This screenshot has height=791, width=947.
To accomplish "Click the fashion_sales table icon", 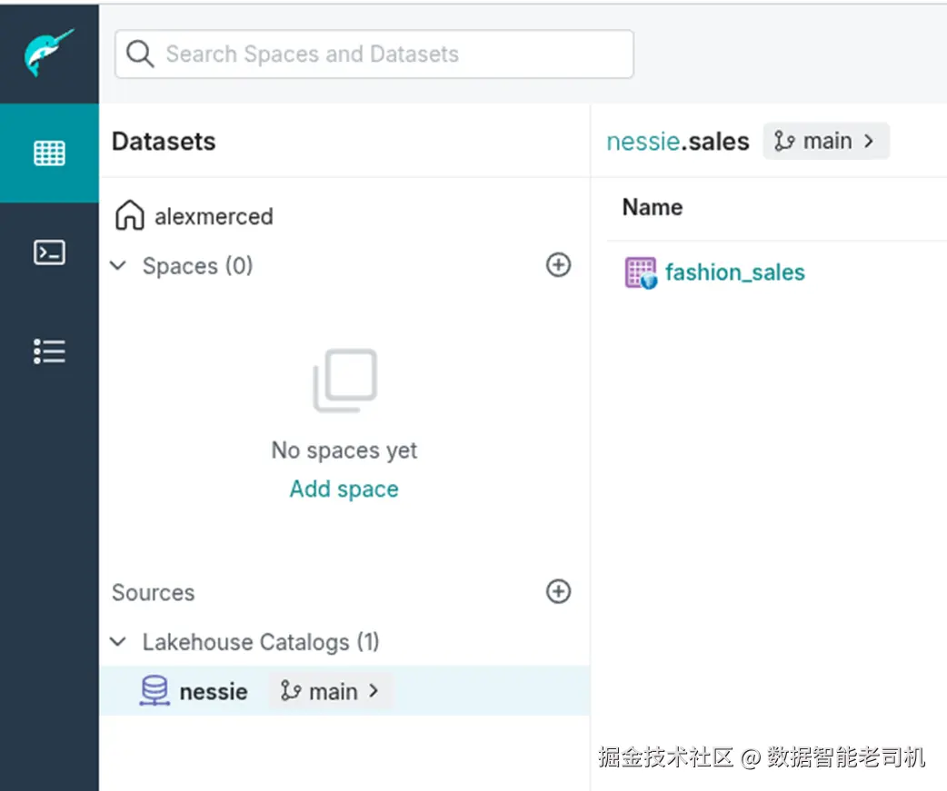I will pos(640,272).
